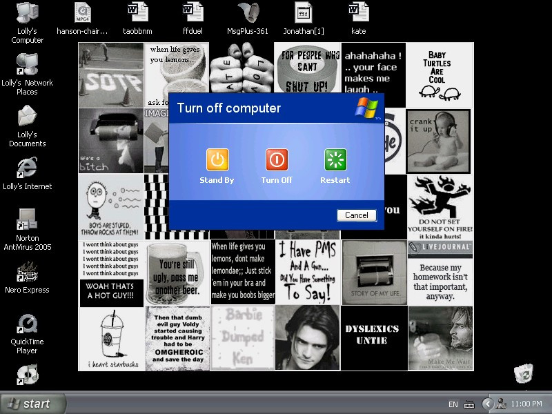
Task: Select the Recycle Bin icon
Action: (524, 373)
